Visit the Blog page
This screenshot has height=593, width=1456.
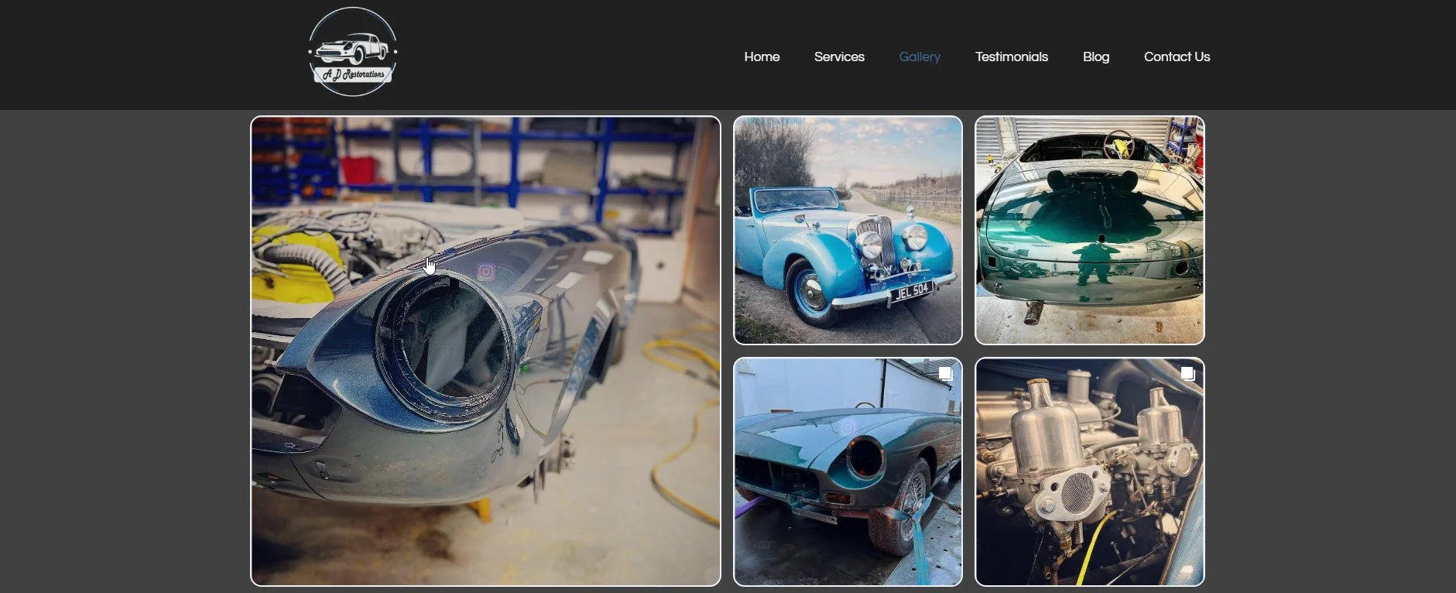tap(1095, 57)
